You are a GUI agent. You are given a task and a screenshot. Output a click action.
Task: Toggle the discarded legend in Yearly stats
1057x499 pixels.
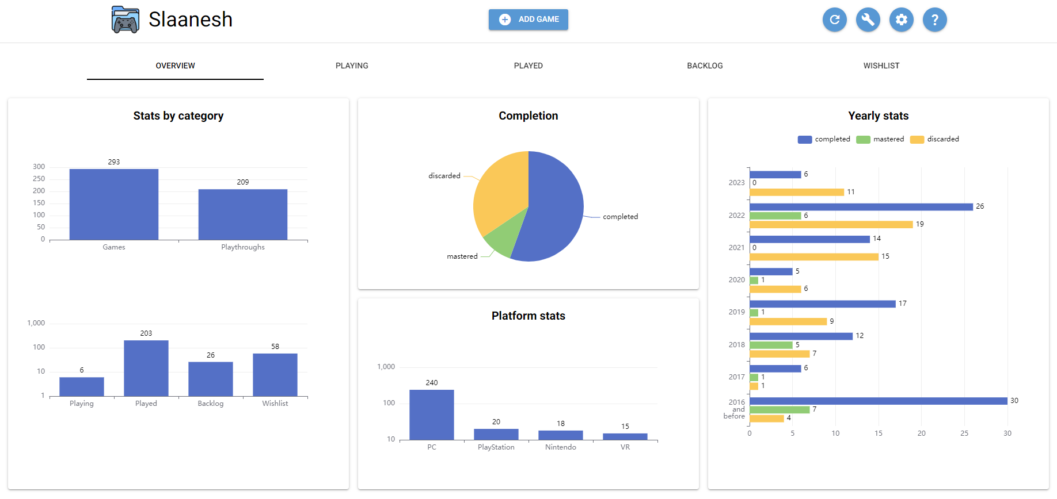(934, 139)
